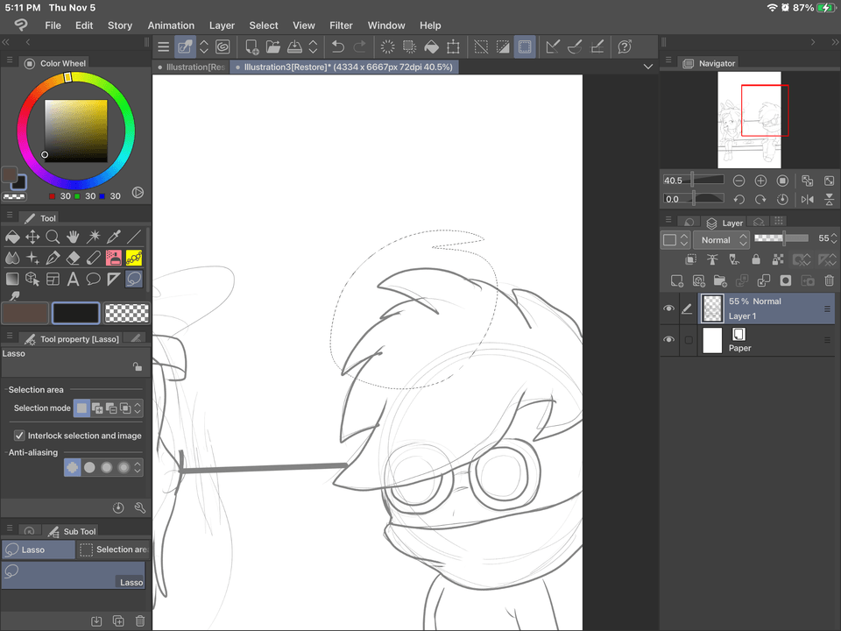Flip canvas horizontally in Navigator

(x=807, y=200)
